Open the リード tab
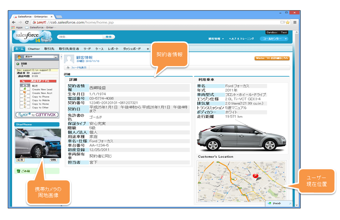Viewport: 340px width, 220px height. (87, 49)
